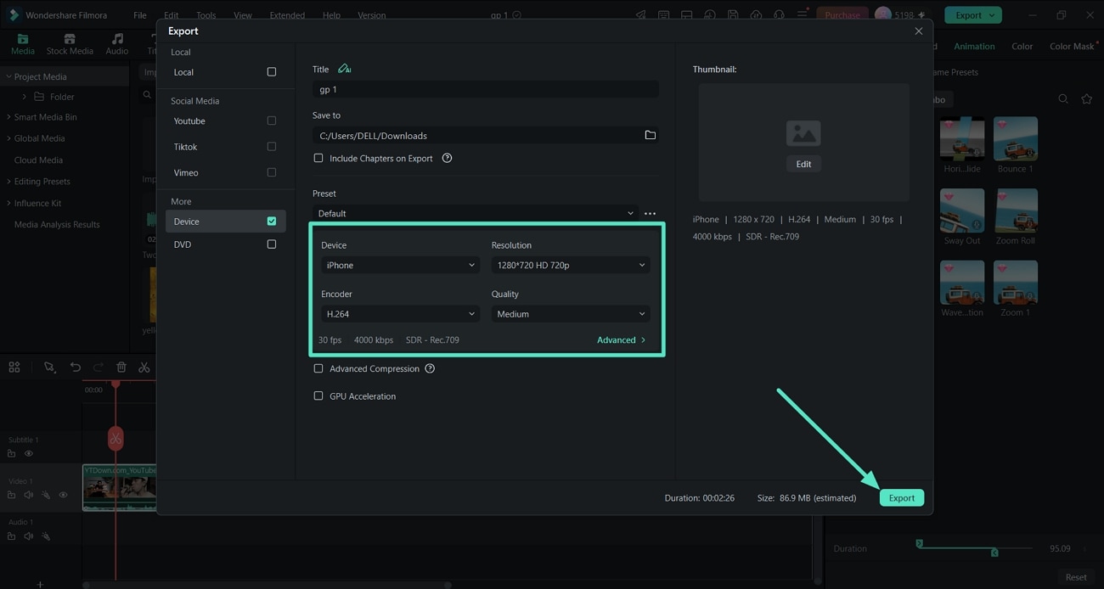Click redo icon in timeline toolbar
Image resolution: width=1104 pixels, height=589 pixels.
tap(99, 367)
